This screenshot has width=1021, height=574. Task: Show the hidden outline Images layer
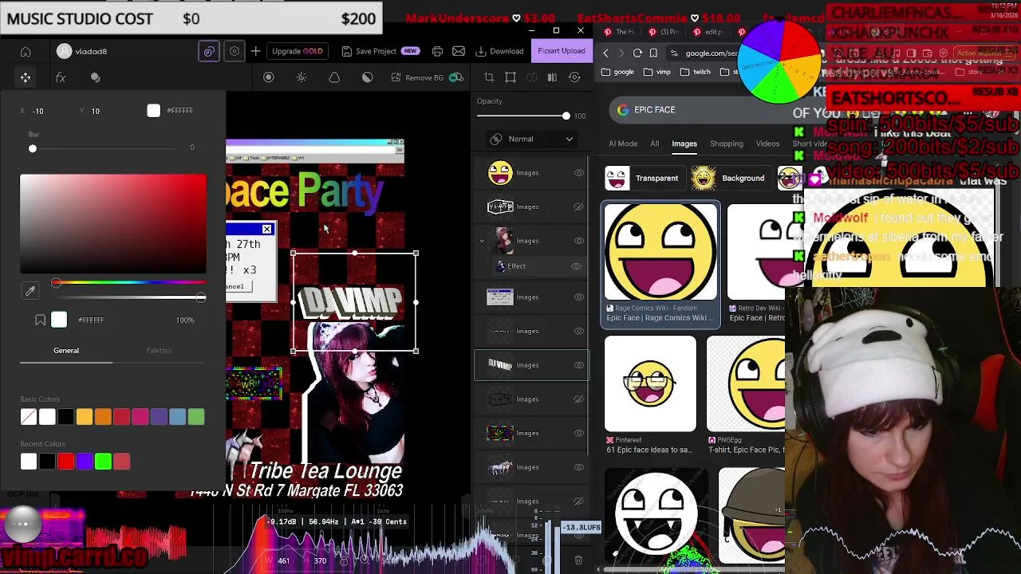579,207
